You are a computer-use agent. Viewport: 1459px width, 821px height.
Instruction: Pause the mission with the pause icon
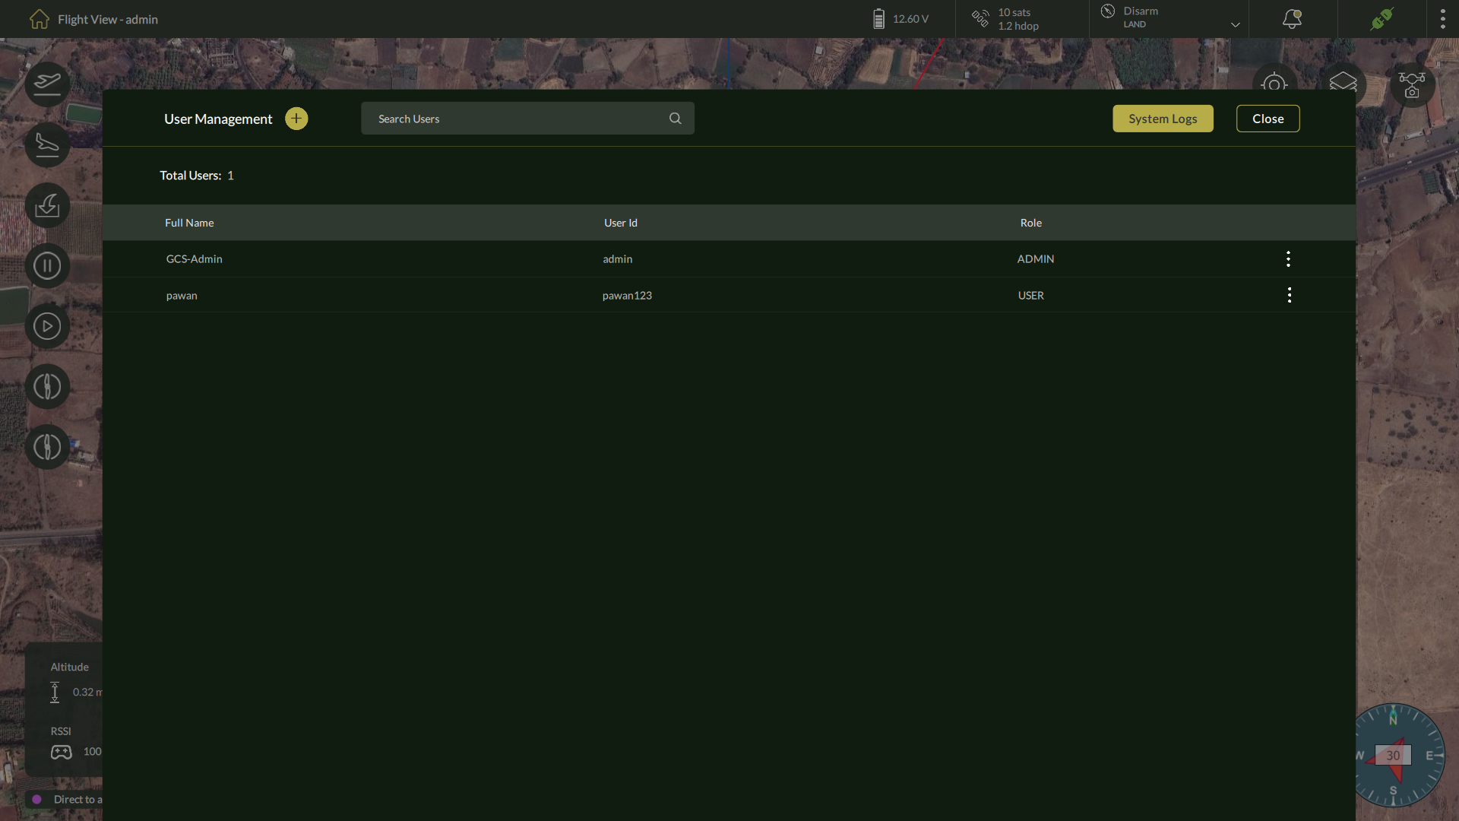[x=47, y=266]
